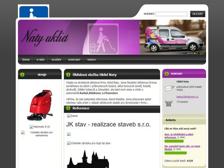Click 'Kadaň,Klášterec a Chomutov' bold text

pos(99,93)
